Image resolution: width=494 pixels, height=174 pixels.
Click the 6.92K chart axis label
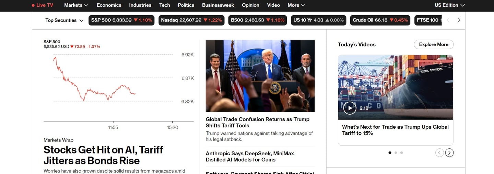(x=188, y=55)
